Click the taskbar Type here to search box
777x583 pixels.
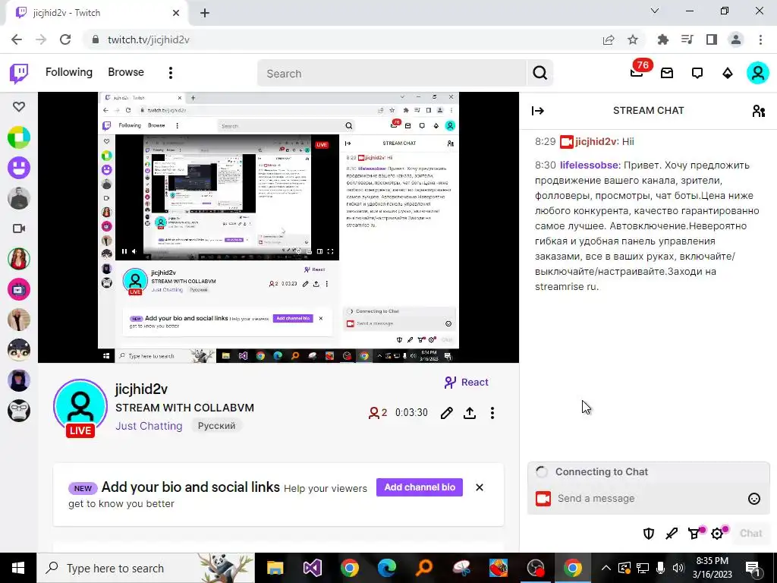point(146,568)
